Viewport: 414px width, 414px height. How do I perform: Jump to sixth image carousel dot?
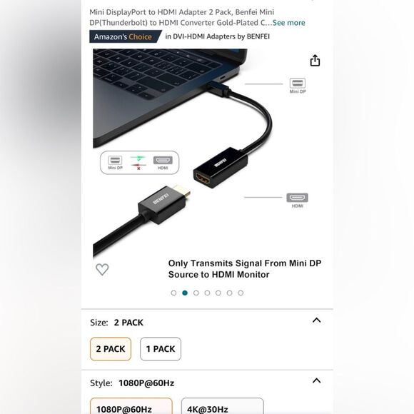(229, 293)
